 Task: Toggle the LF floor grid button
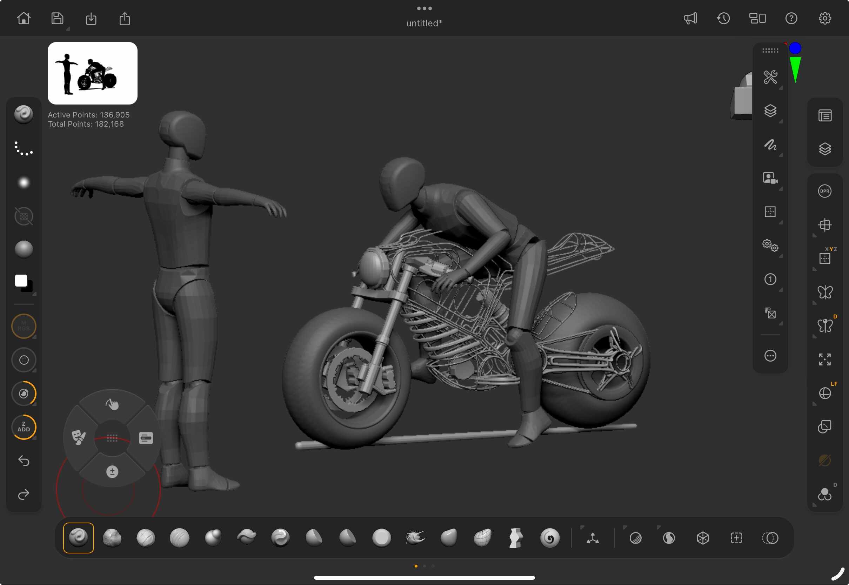pyautogui.click(x=824, y=393)
